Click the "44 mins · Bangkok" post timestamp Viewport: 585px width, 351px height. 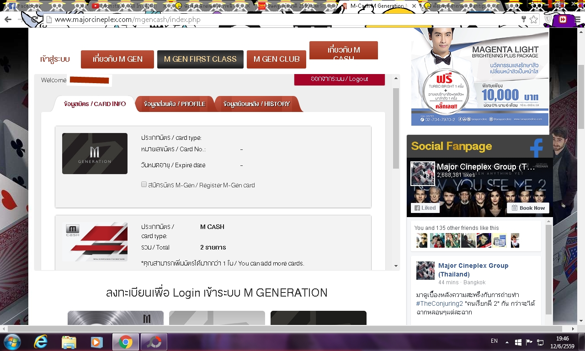coord(462,282)
